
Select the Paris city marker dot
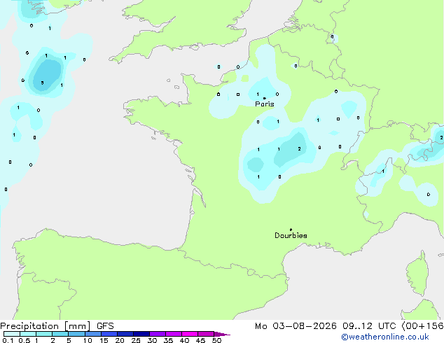point(265,98)
